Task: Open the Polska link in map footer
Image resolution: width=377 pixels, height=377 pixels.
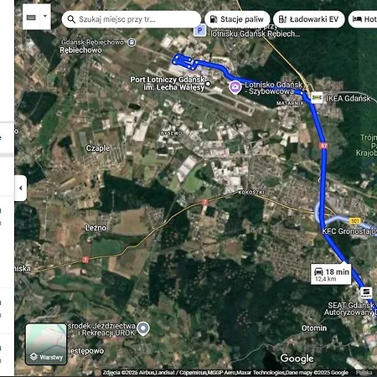Action: point(364,373)
